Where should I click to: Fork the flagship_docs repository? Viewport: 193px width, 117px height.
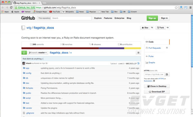click(x=160, y=28)
